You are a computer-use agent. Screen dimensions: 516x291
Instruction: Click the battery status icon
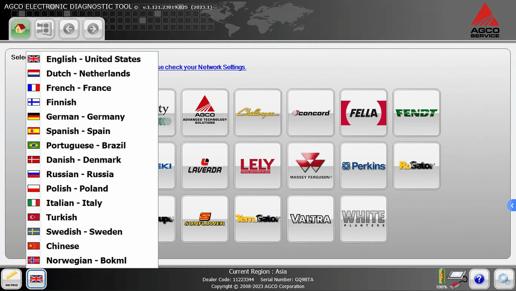[x=442, y=276]
